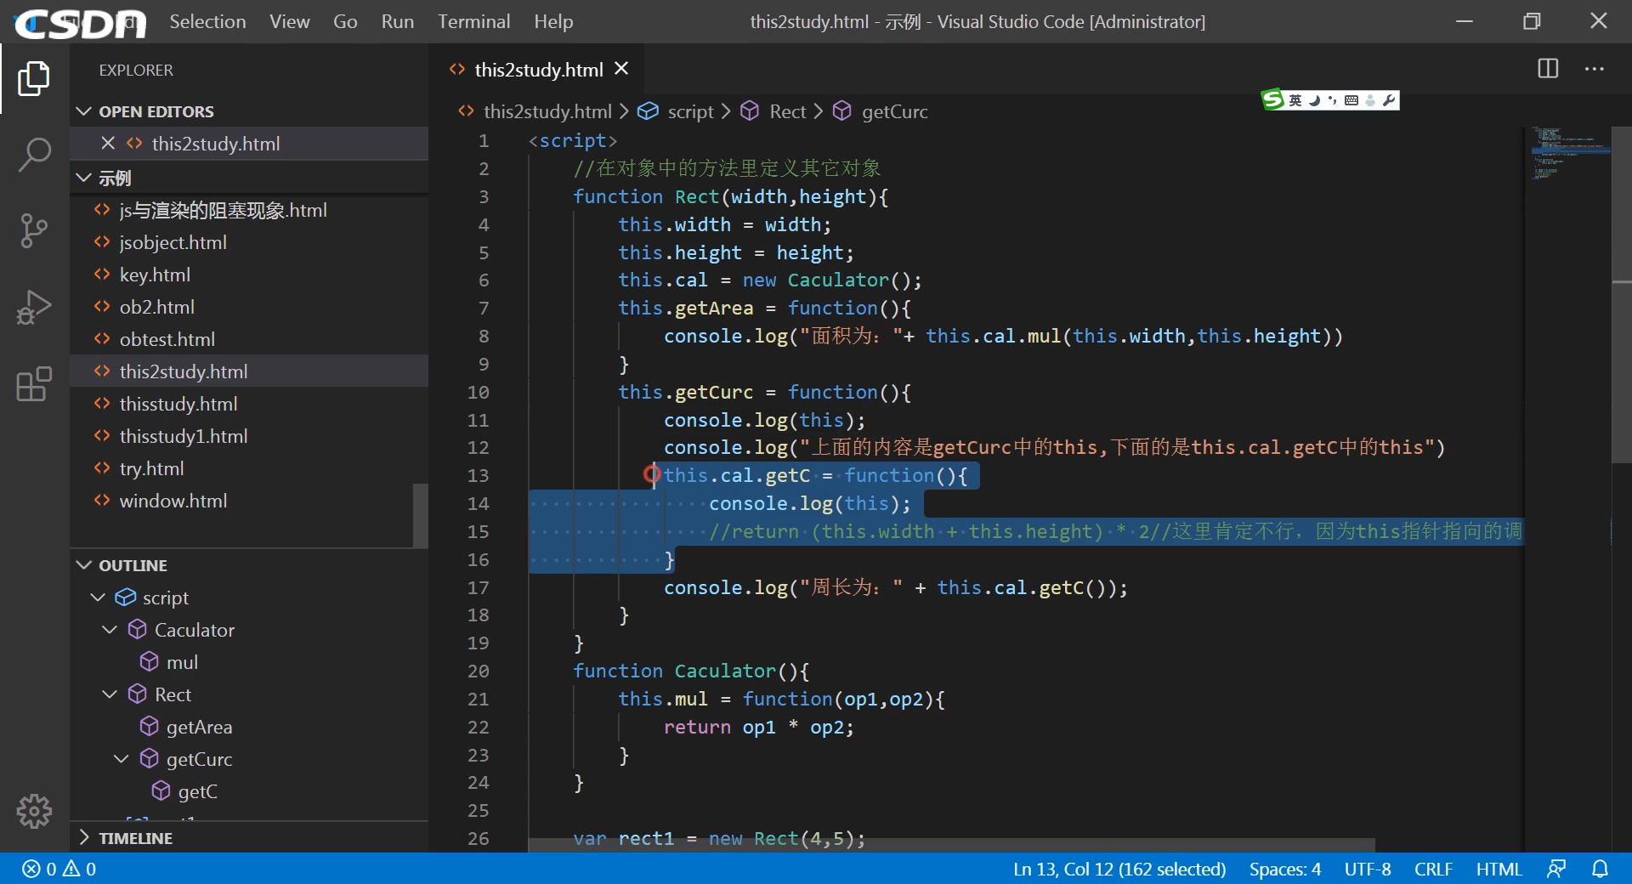Image resolution: width=1632 pixels, height=884 pixels.
Task: Open the Extensions view
Action: (34, 384)
